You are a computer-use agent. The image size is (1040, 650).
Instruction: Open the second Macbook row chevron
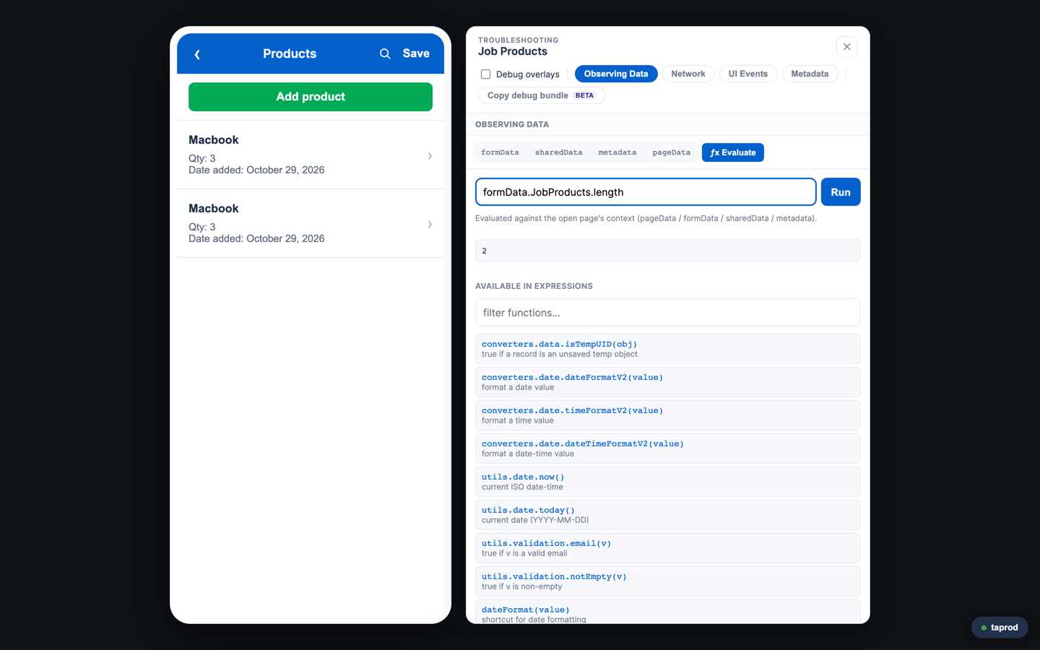[x=430, y=225]
